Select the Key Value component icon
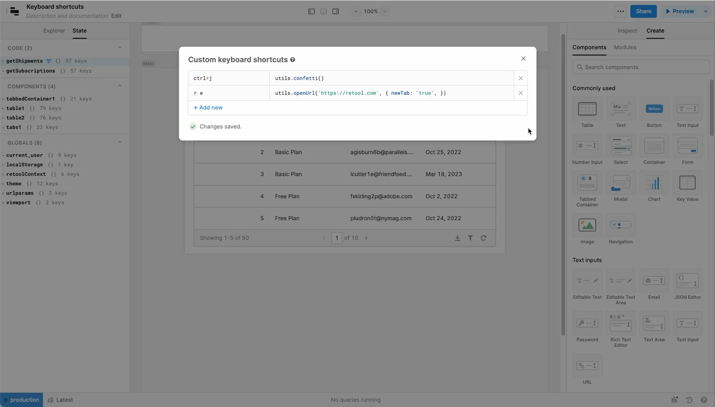Image resolution: width=715 pixels, height=407 pixels. click(687, 183)
